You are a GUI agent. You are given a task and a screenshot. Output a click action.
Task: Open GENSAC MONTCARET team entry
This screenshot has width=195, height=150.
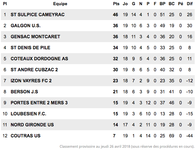35,37
